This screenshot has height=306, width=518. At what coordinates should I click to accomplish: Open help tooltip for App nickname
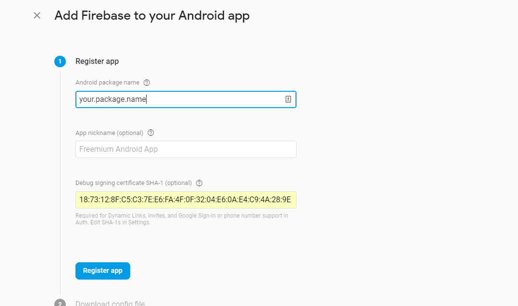(x=151, y=133)
